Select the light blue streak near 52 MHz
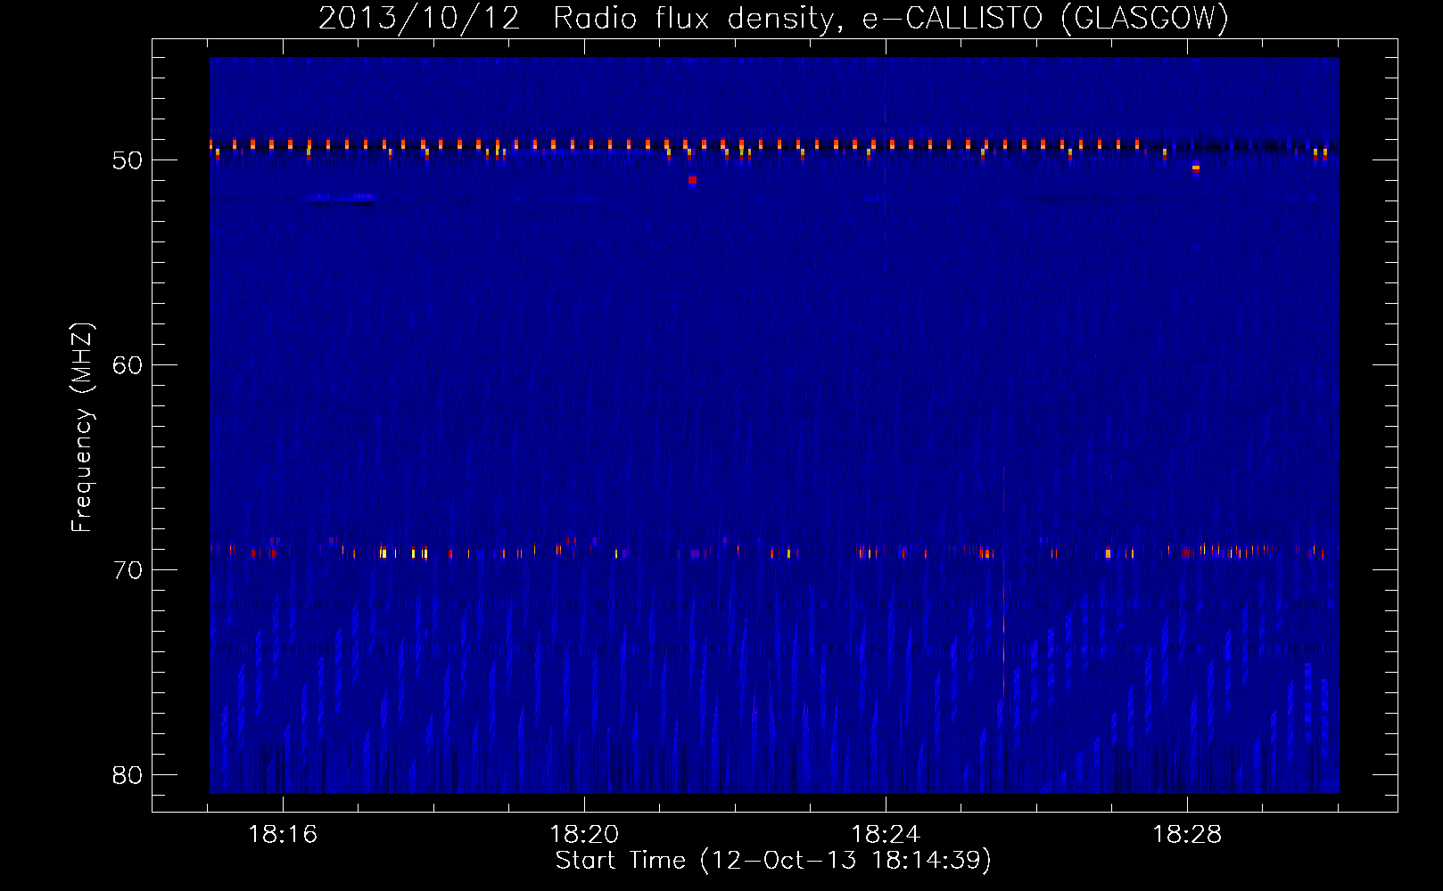The image size is (1443, 891). (x=344, y=197)
